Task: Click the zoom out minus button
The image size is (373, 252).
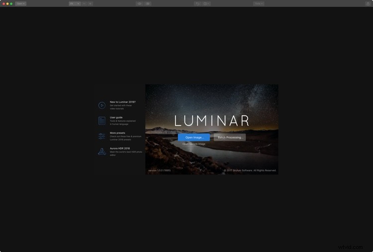Action: 84,3
